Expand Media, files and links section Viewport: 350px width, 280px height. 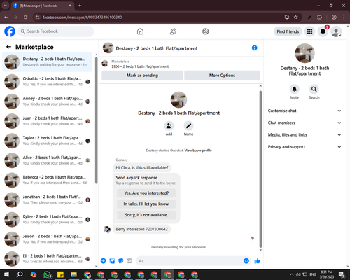pos(304,134)
